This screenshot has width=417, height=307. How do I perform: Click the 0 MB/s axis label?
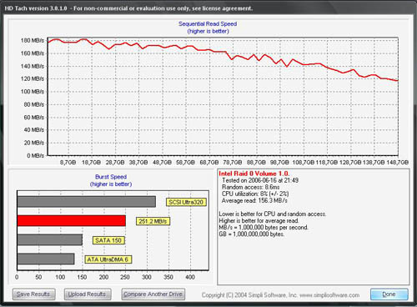[x=35, y=155]
